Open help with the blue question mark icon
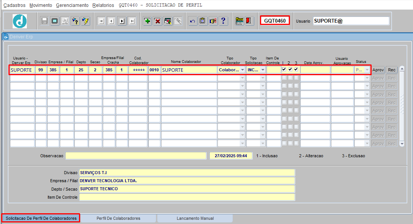This screenshot has width=413, height=224. click(x=223, y=21)
